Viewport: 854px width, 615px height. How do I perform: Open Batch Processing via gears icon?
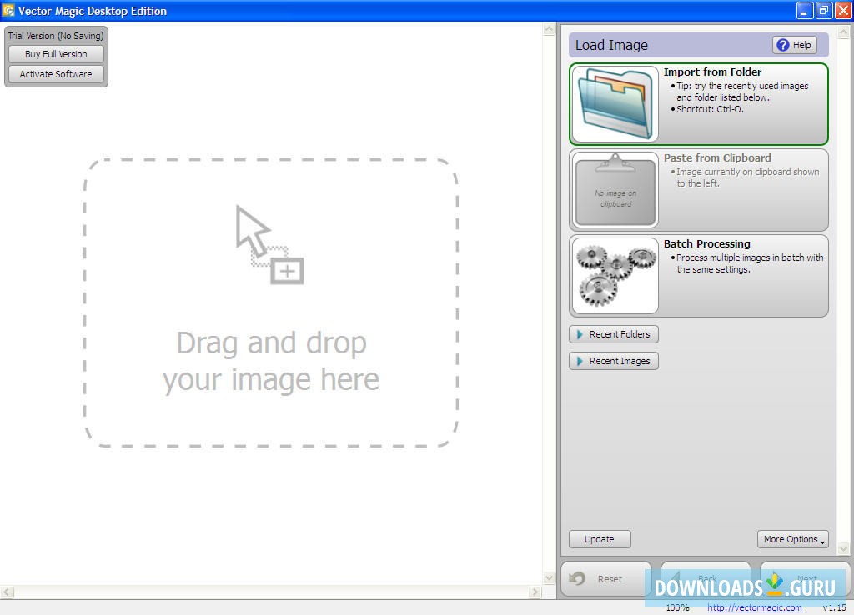[615, 275]
